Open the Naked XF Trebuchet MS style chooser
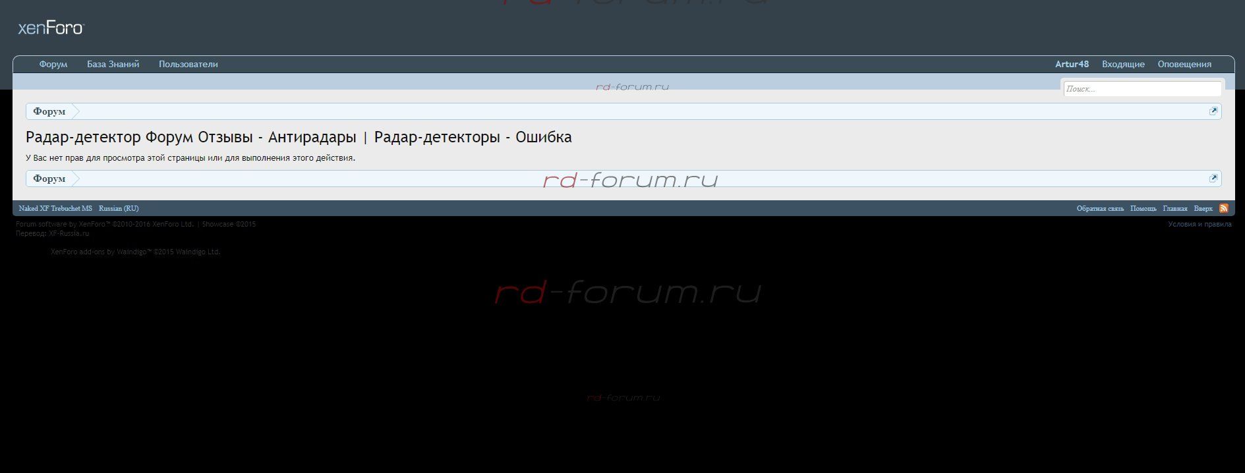The height and width of the screenshot is (473, 1245). tap(55, 208)
